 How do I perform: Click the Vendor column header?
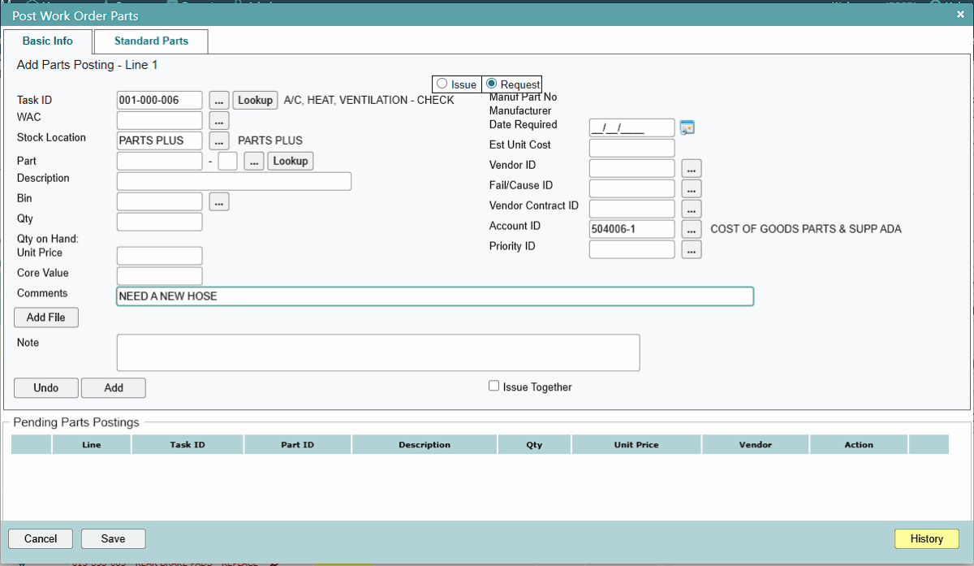(756, 444)
